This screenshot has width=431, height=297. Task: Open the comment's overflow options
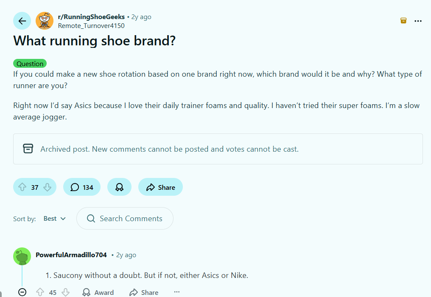tap(176, 291)
